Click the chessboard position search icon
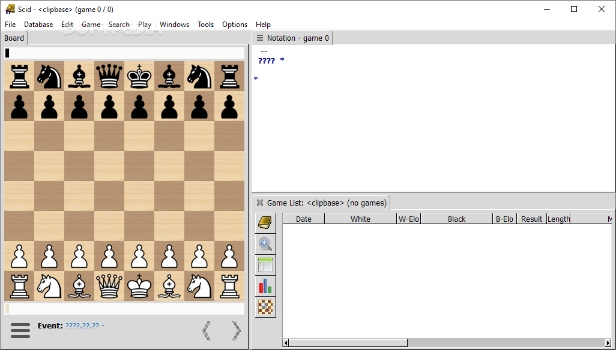 pos(265,307)
